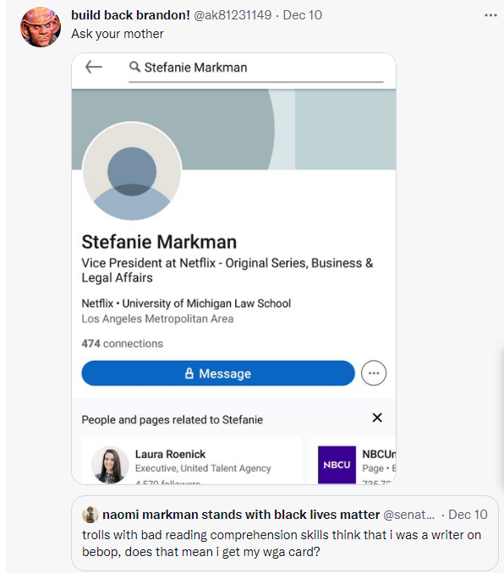504x573 pixels.
Task: Click the magnifier search icon beside Stefanie Markman
Action: [x=134, y=67]
